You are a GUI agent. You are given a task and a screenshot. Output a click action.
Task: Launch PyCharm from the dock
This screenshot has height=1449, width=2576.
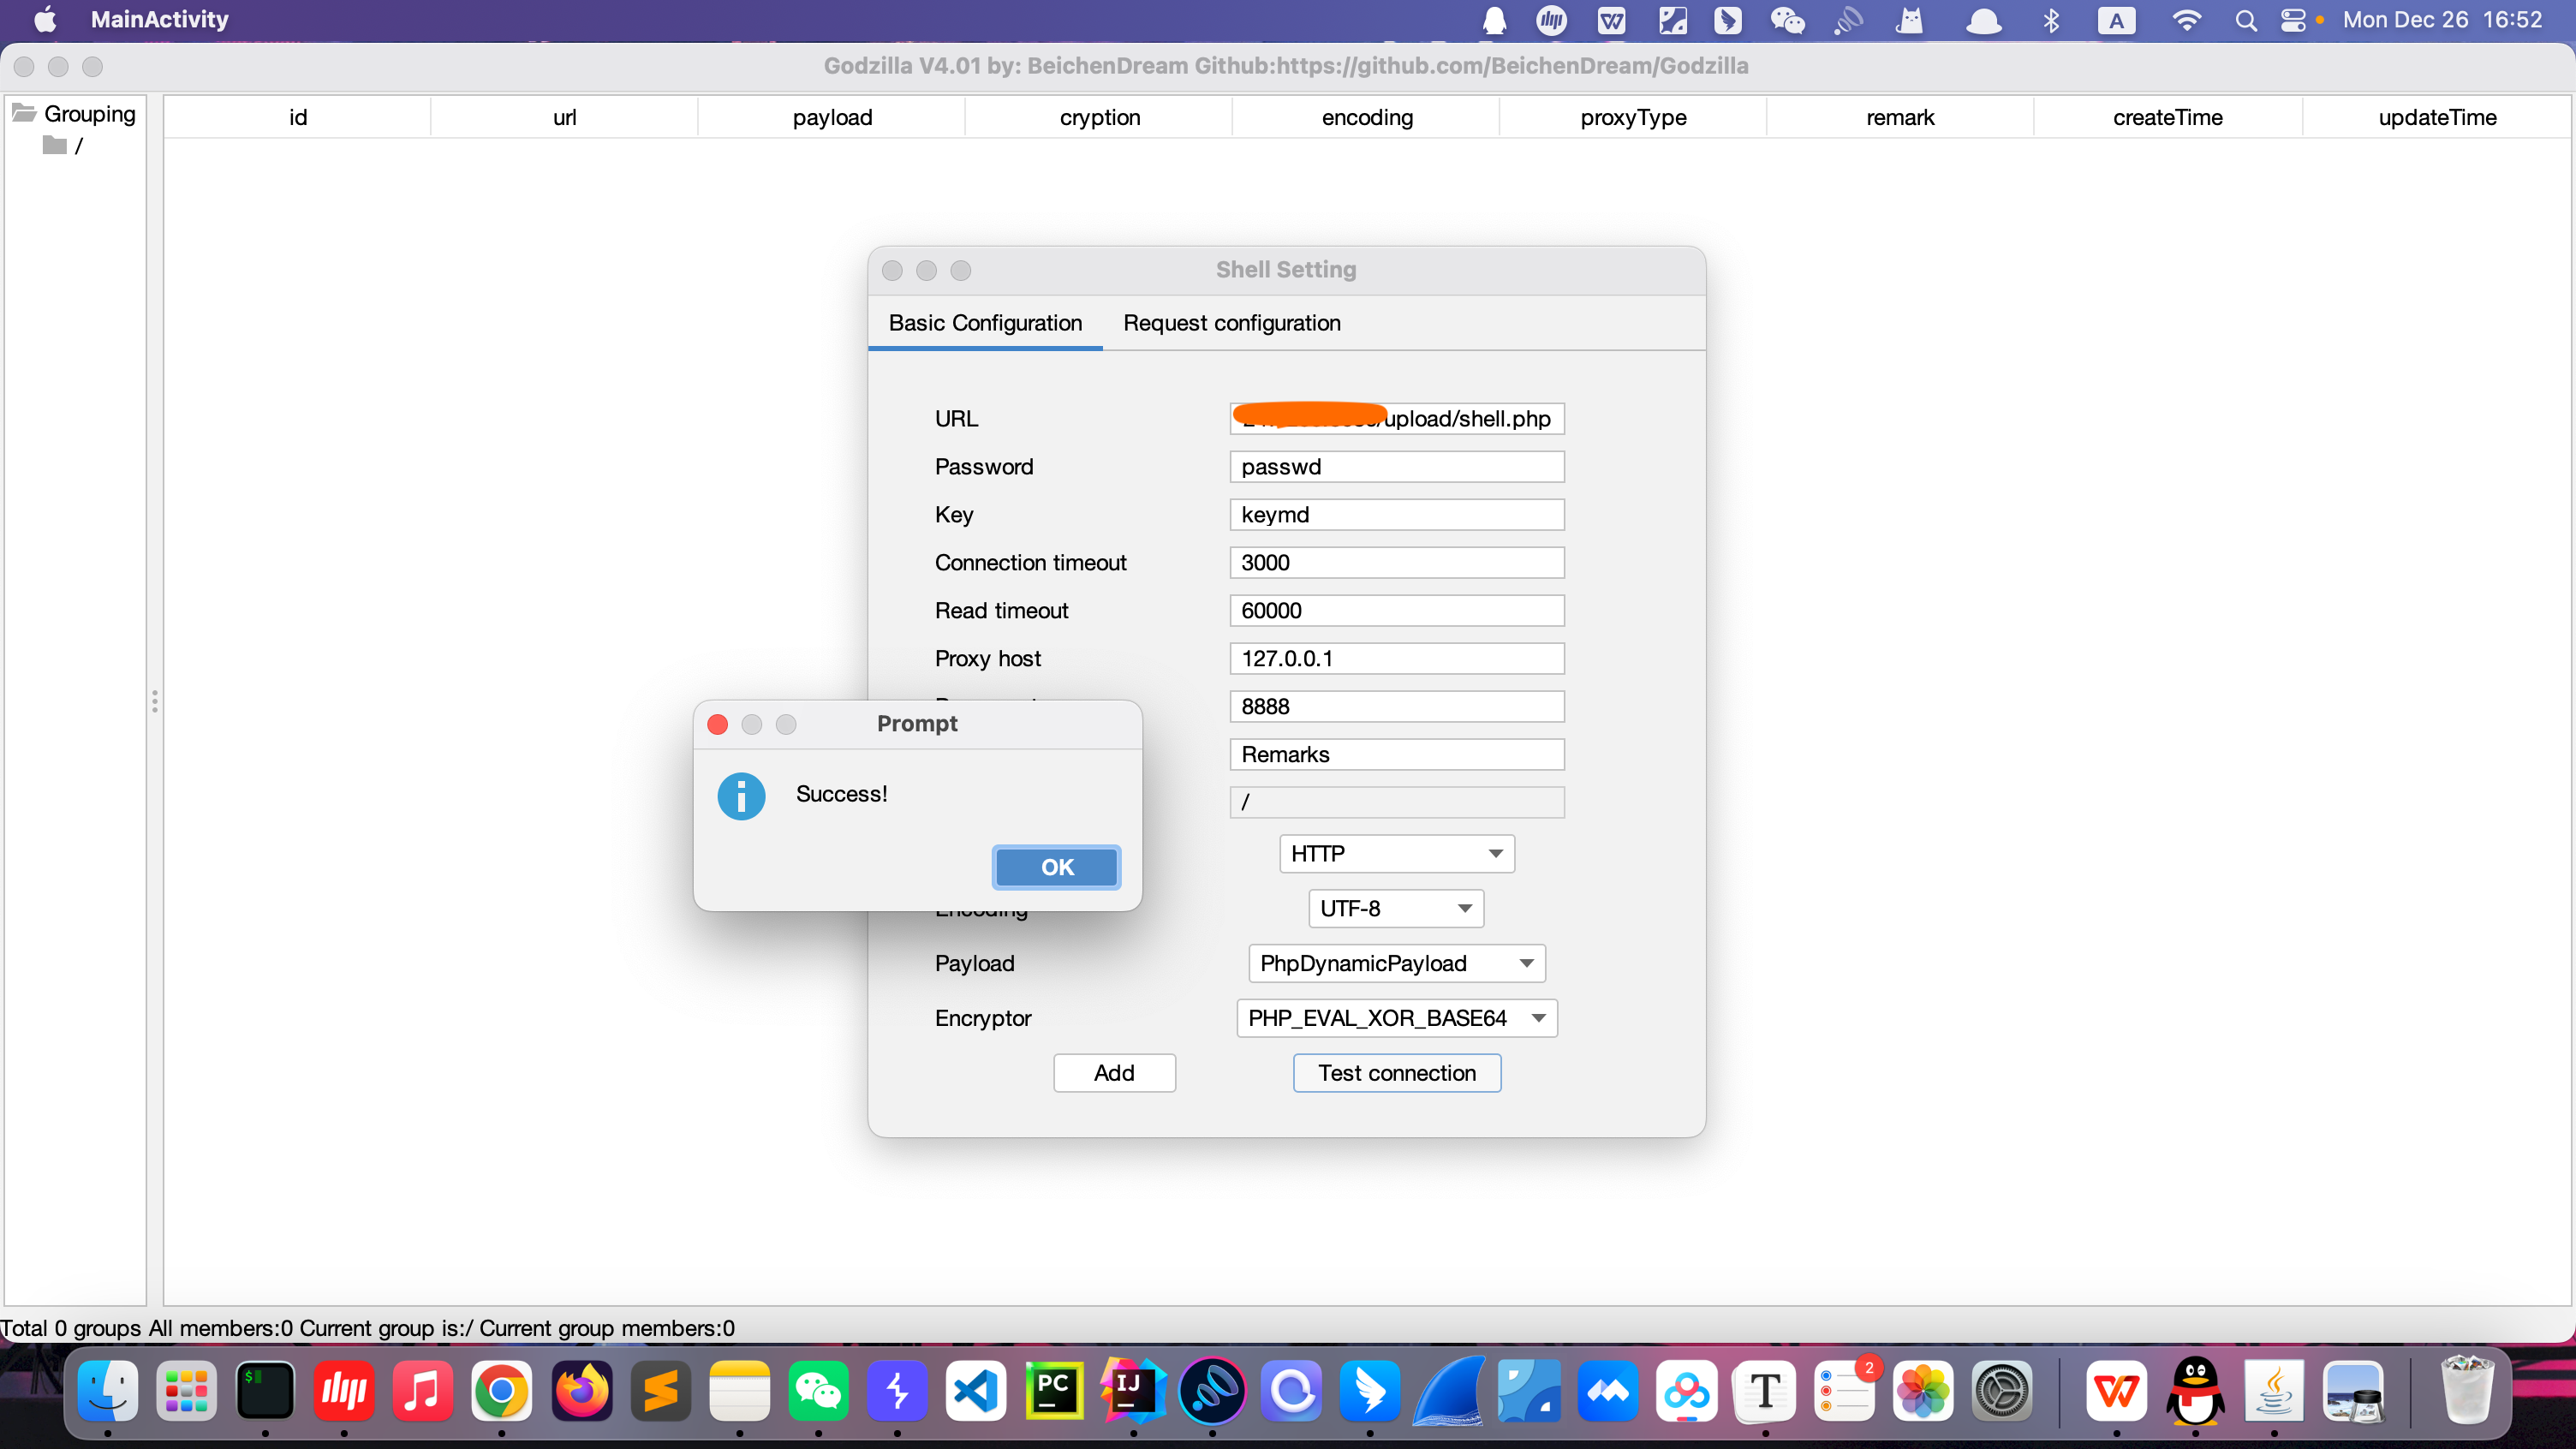pyautogui.click(x=1054, y=1391)
